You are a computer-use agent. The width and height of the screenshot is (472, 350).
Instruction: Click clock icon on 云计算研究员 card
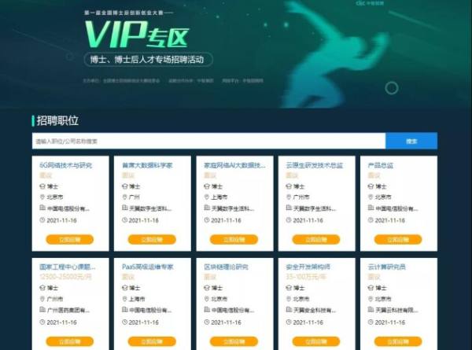click(371, 322)
